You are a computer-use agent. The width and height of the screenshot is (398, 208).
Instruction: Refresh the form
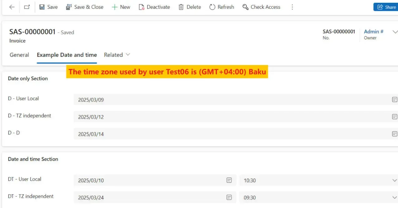[221, 7]
